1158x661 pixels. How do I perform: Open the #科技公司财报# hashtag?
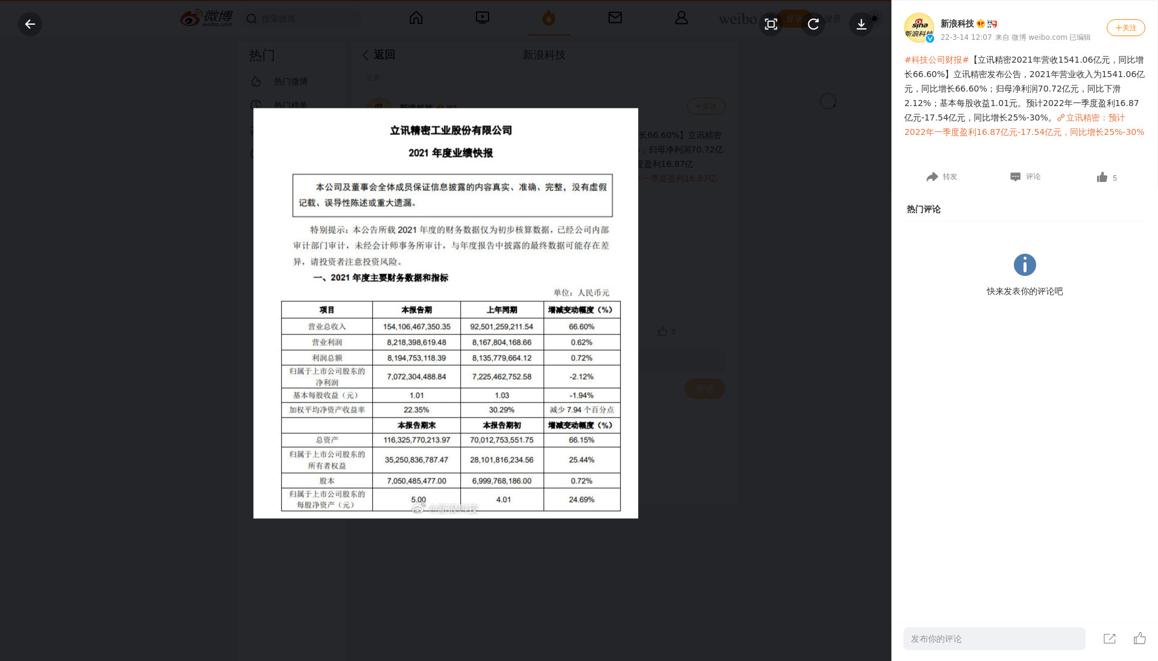coord(937,60)
